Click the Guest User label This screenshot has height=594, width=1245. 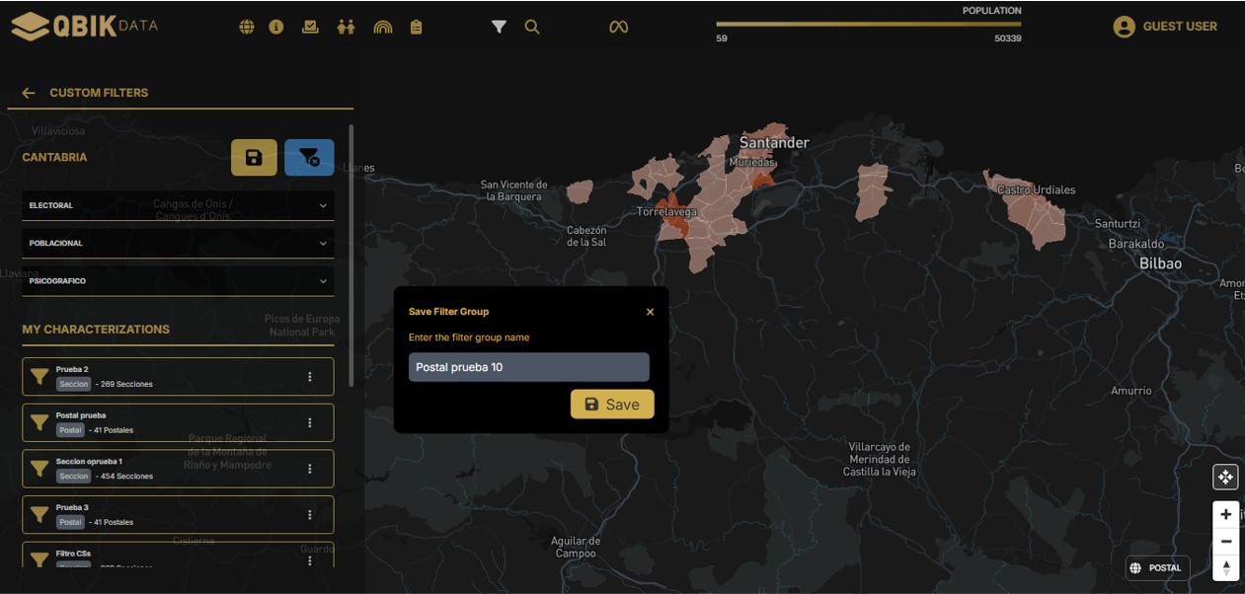coord(1180,27)
